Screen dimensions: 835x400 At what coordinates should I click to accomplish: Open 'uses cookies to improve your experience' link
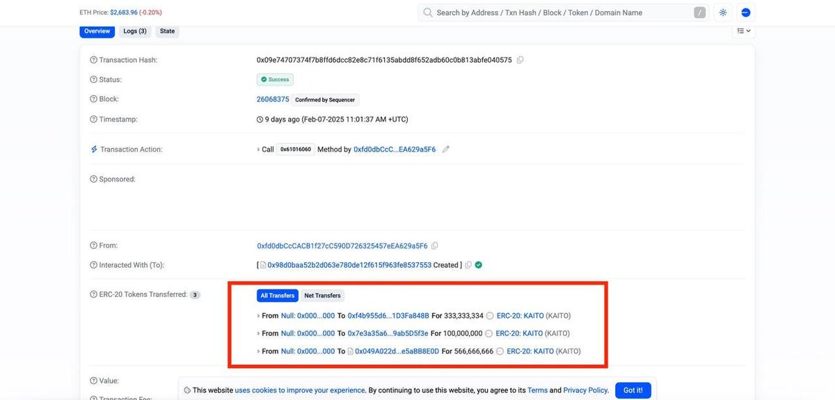coord(300,390)
